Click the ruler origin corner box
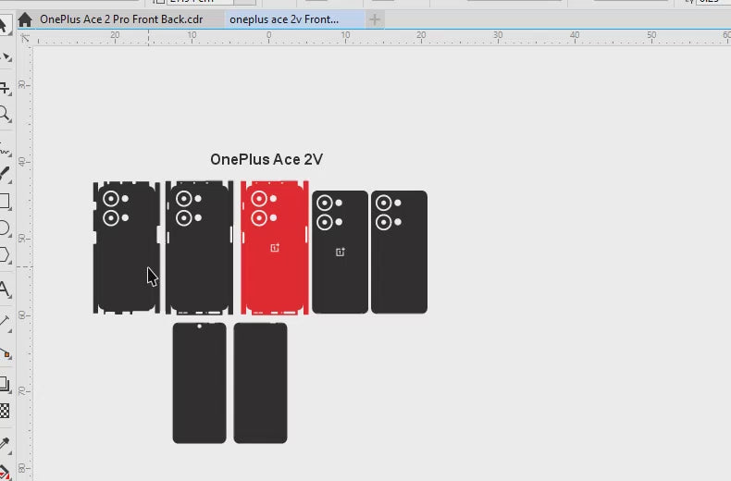This screenshot has height=481, width=731. (25, 38)
